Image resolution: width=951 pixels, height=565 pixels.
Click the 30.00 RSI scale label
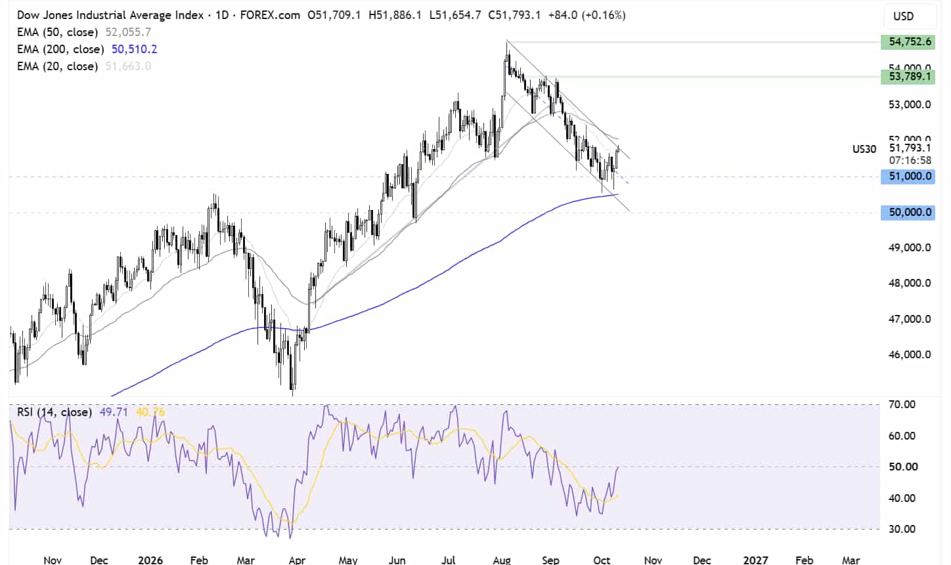pos(902,529)
